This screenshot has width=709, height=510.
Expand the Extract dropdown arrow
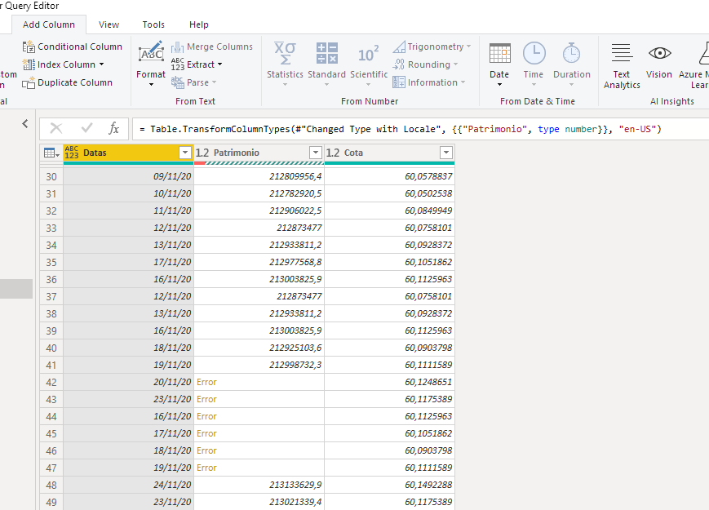pyautogui.click(x=219, y=64)
